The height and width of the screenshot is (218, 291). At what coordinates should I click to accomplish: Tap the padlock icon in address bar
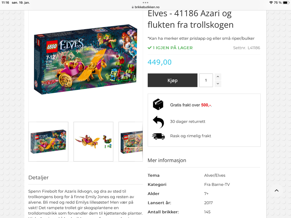133,7
